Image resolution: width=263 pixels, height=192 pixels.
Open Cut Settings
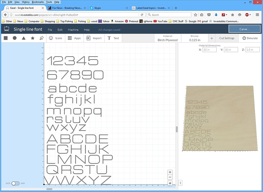226,38
